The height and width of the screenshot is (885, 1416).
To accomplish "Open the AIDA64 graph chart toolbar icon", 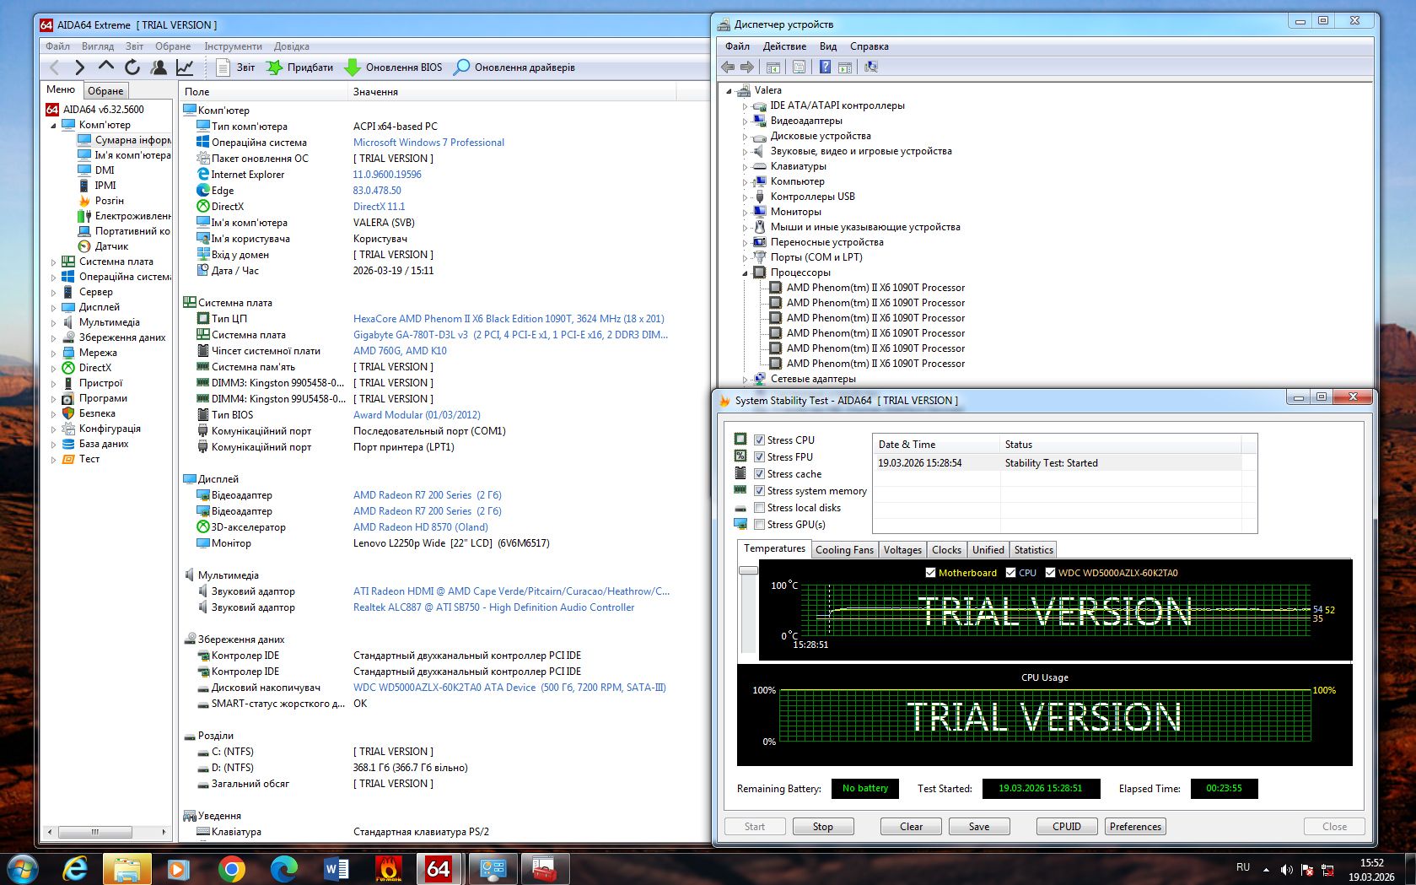I will (185, 67).
